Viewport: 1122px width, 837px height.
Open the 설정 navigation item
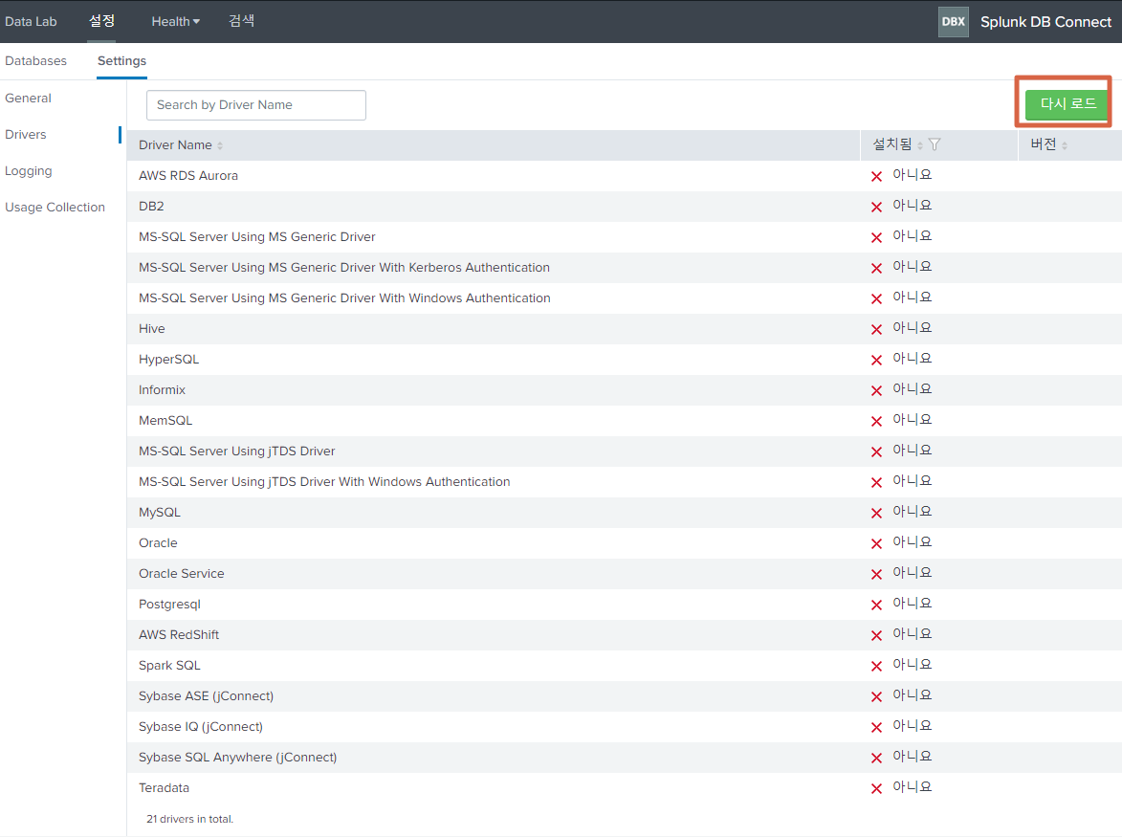click(101, 21)
